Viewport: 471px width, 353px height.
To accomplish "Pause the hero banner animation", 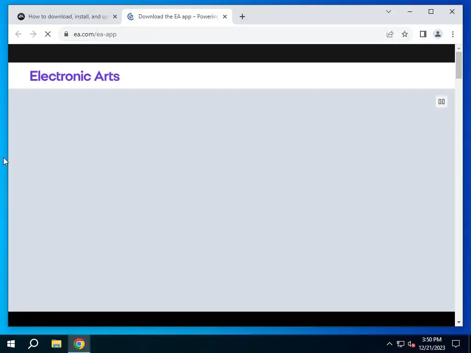I will click(441, 102).
